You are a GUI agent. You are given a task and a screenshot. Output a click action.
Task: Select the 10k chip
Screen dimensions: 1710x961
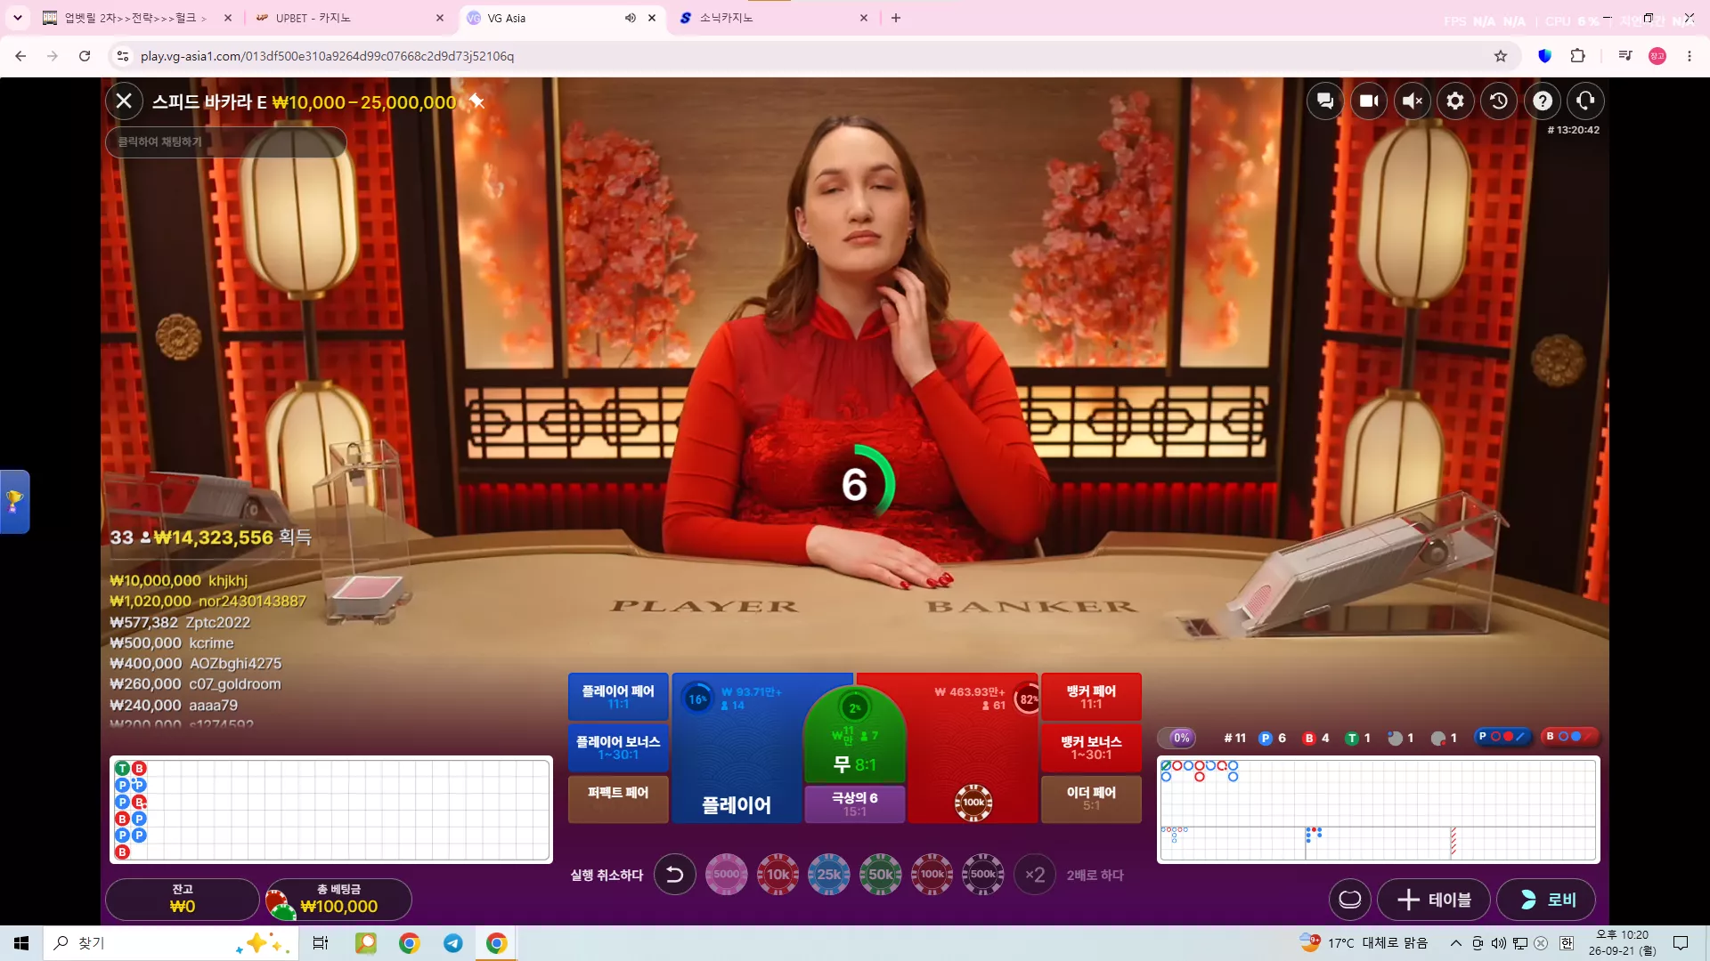click(778, 875)
